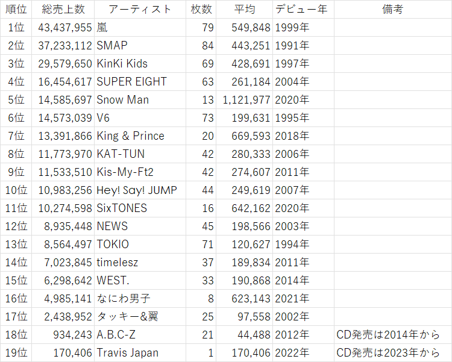Select total sales value 934,243

pos(63,335)
